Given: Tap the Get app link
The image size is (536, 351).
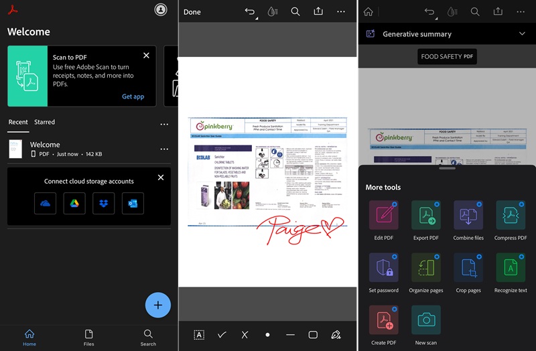Looking at the screenshot, I should pyautogui.click(x=133, y=96).
